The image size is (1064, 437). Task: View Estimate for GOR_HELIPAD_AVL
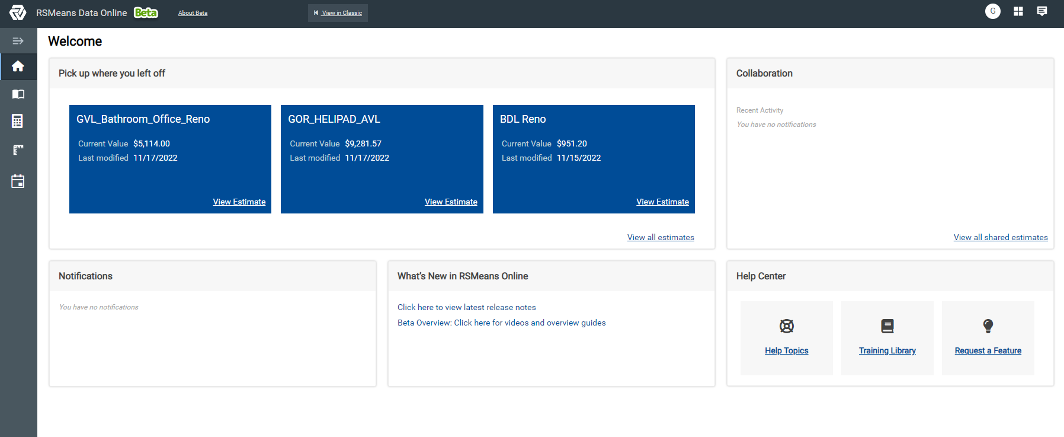click(451, 202)
